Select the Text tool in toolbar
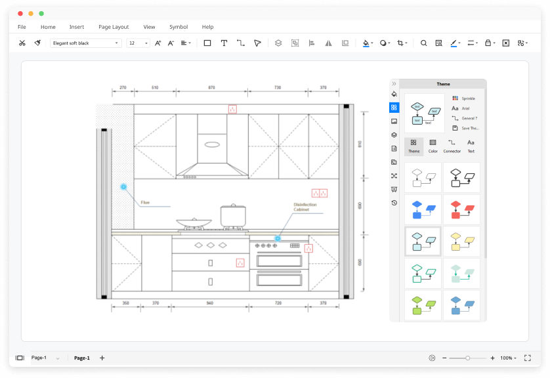The width and height of the screenshot is (550, 378). coord(224,43)
